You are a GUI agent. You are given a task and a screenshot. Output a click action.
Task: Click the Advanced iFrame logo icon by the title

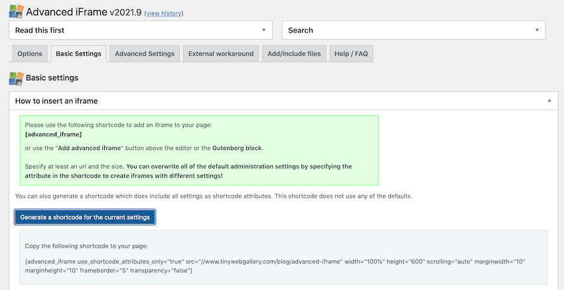16,12
